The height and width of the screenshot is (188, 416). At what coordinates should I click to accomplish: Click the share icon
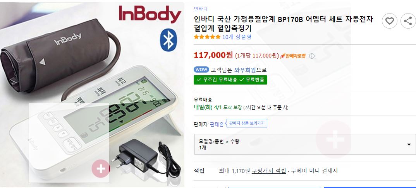[x=408, y=21]
